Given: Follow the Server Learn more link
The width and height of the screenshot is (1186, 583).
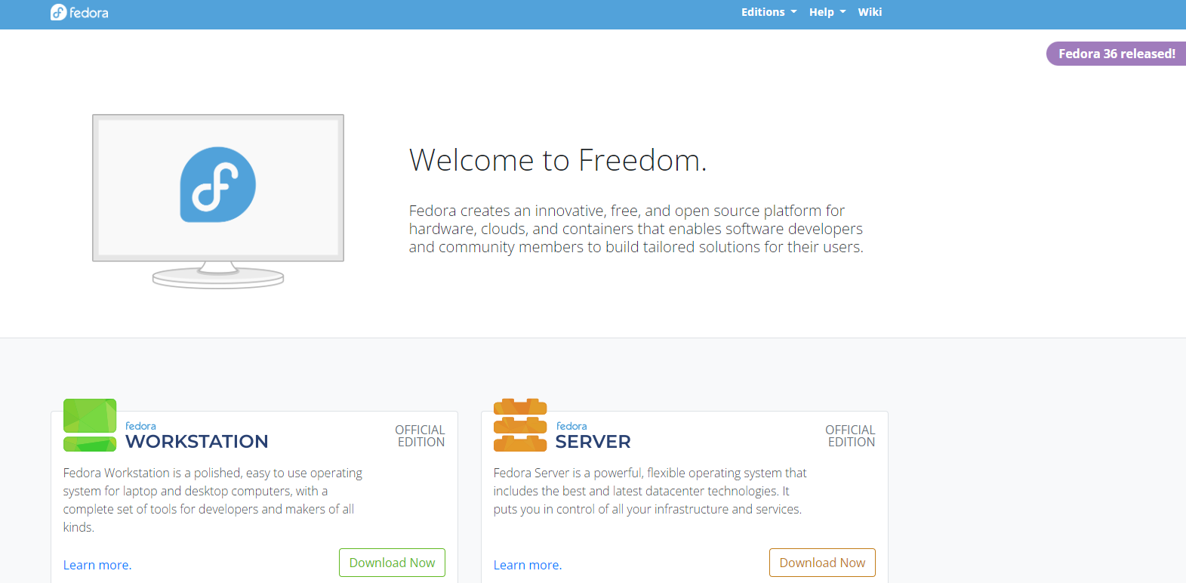Looking at the screenshot, I should [x=528, y=565].
